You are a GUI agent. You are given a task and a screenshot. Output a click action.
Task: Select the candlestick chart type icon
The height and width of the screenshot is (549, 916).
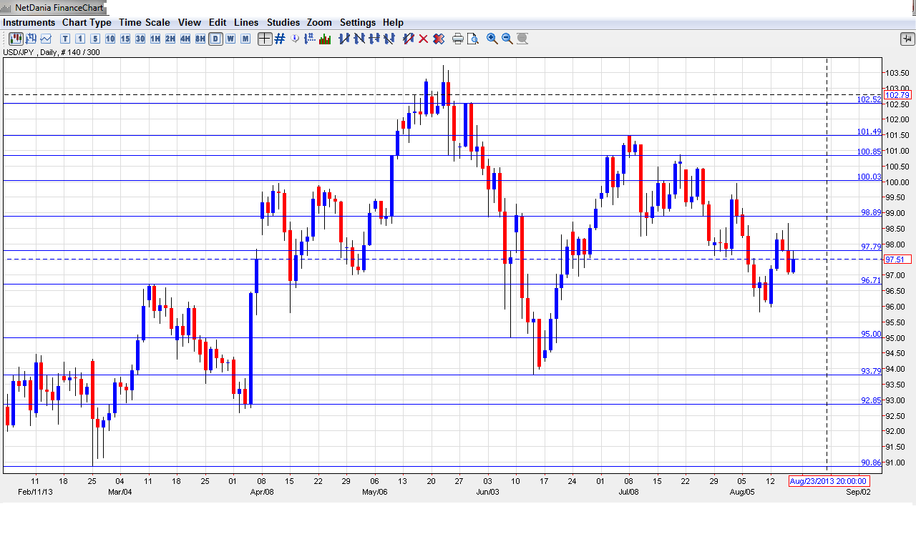pos(16,39)
